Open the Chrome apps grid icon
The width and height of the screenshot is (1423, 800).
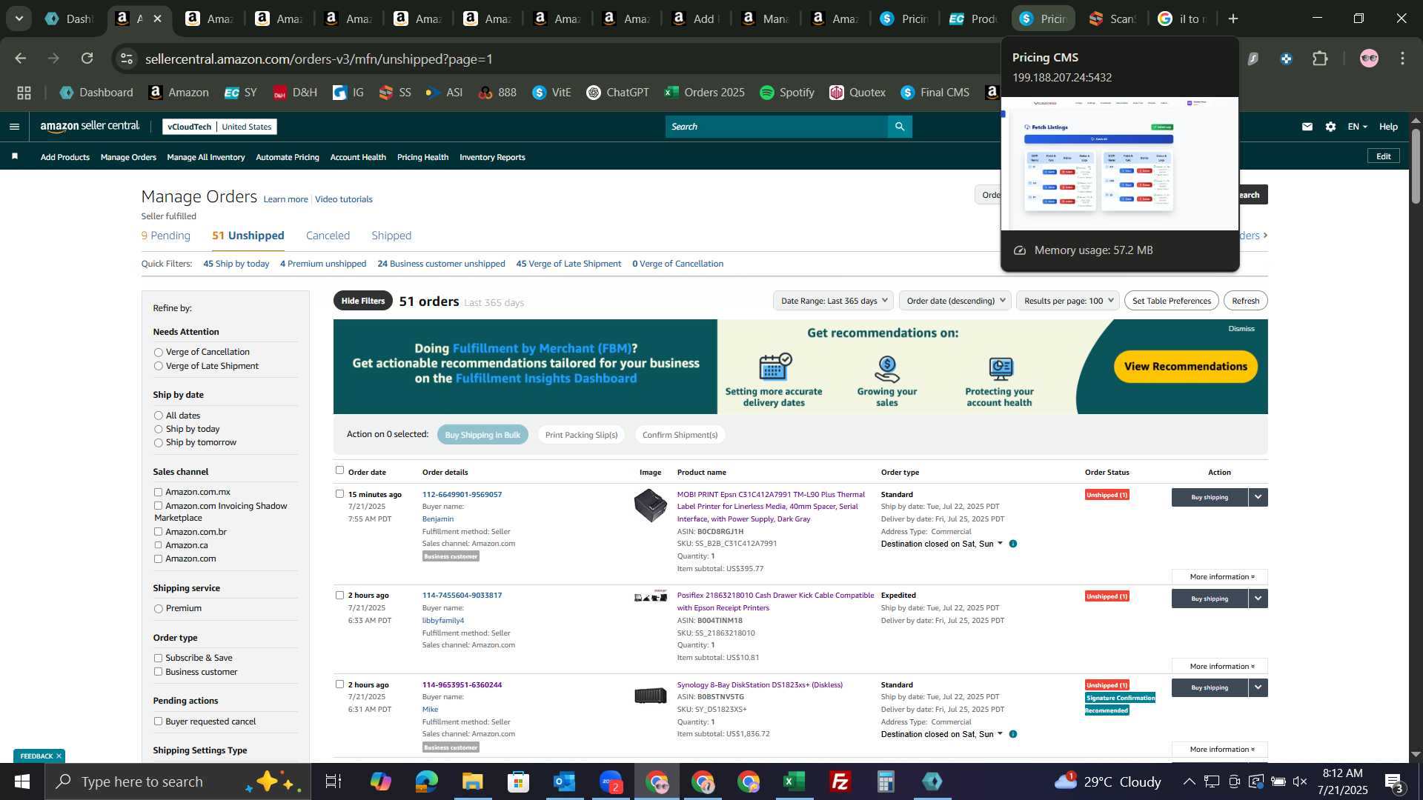point(24,93)
